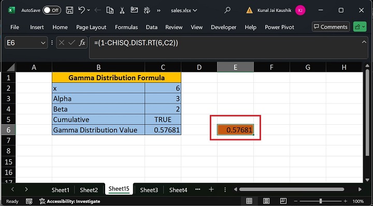Viewport: 373px width, 206px height.
Task: Select column B header
Action: [98, 67]
